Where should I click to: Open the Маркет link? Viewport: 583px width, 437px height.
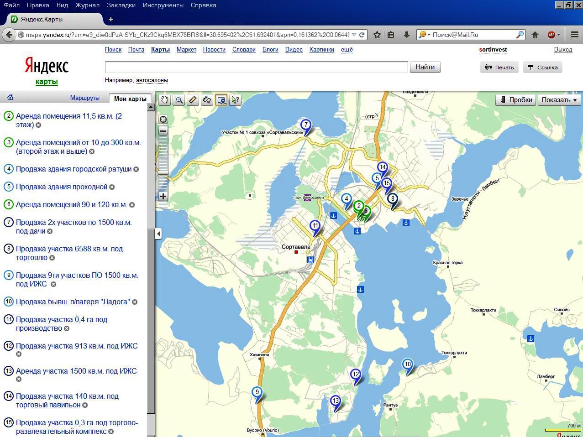[x=186, y=49]
